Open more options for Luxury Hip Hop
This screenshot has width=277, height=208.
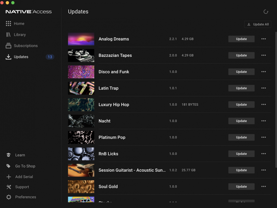(264, 105)
